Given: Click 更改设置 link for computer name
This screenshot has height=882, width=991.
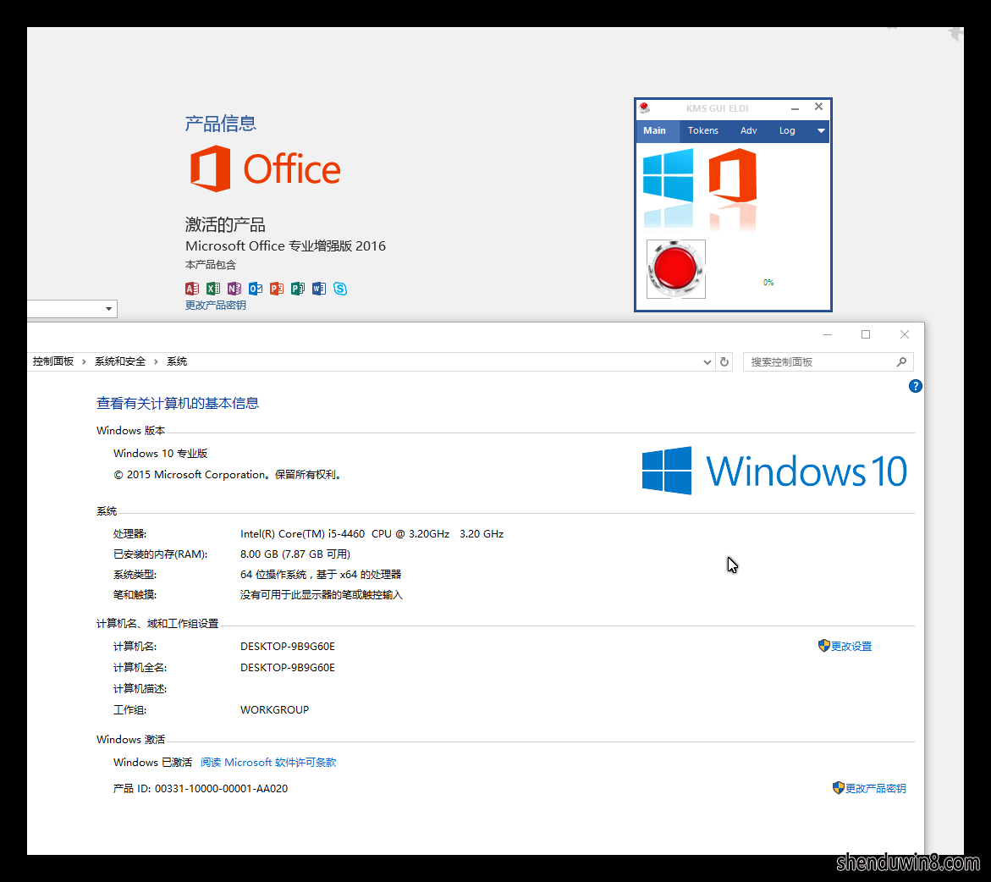Looking at the screenshot, I should click(851, 646).
